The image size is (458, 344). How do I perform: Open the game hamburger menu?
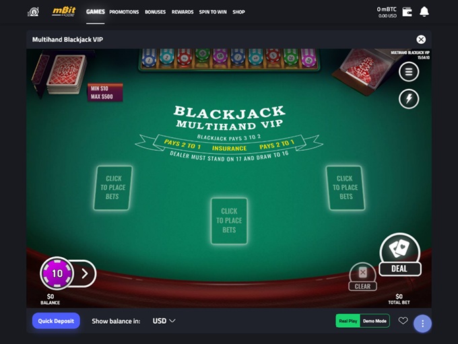(409, 71)
